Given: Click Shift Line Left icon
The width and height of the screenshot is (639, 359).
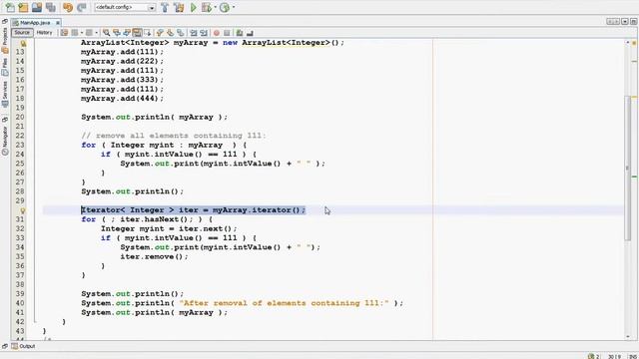Looking at the screenshot, I should point(193,33).
